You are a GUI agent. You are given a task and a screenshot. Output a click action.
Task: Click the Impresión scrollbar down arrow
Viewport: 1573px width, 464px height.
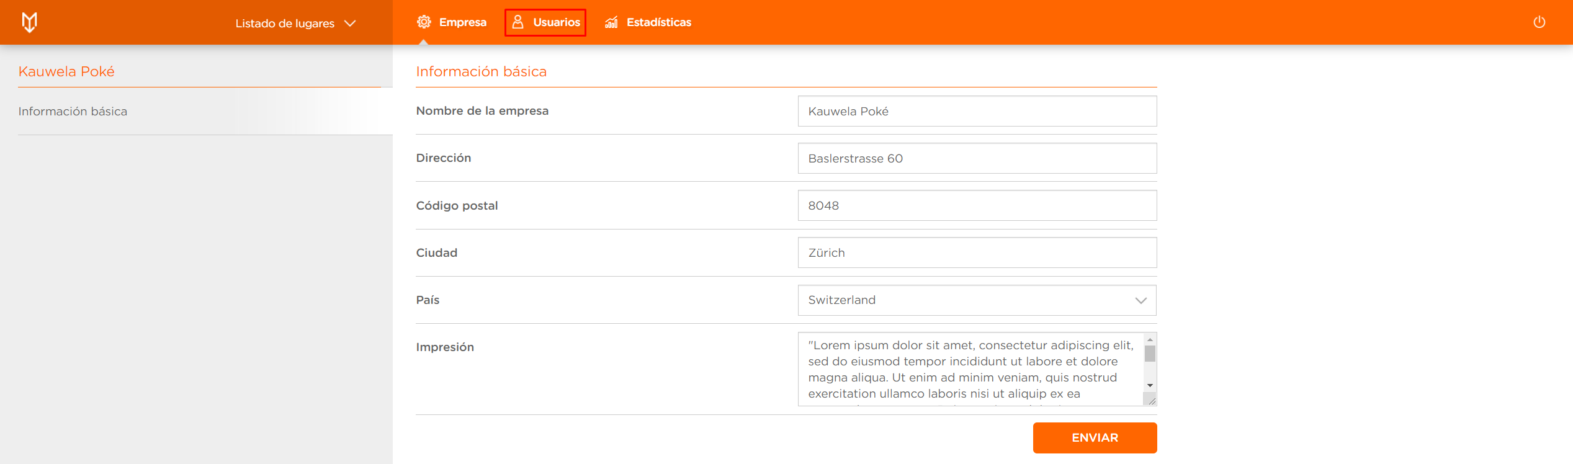click(1150, 386)
